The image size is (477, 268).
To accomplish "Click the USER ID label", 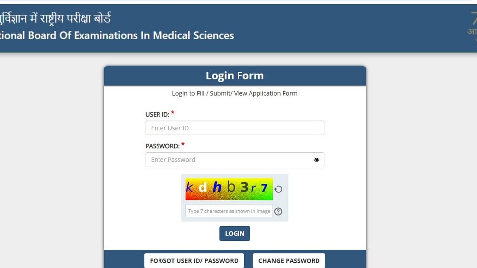I will 158,115.
